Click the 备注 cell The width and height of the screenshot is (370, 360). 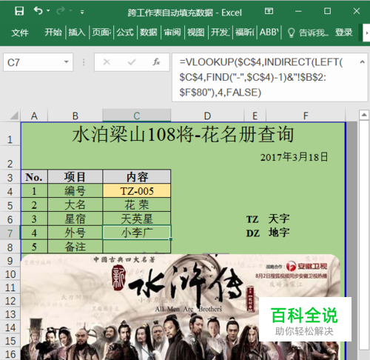[x=75, y=247]
